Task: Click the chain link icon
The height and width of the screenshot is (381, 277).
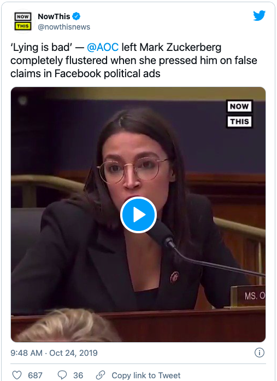Action: coord(101,375)
